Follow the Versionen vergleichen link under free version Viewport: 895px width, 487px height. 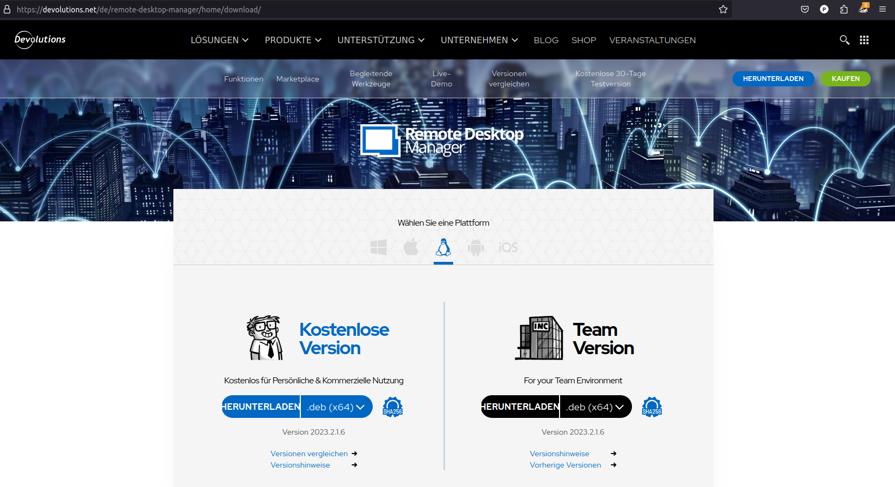coord(309,454)
